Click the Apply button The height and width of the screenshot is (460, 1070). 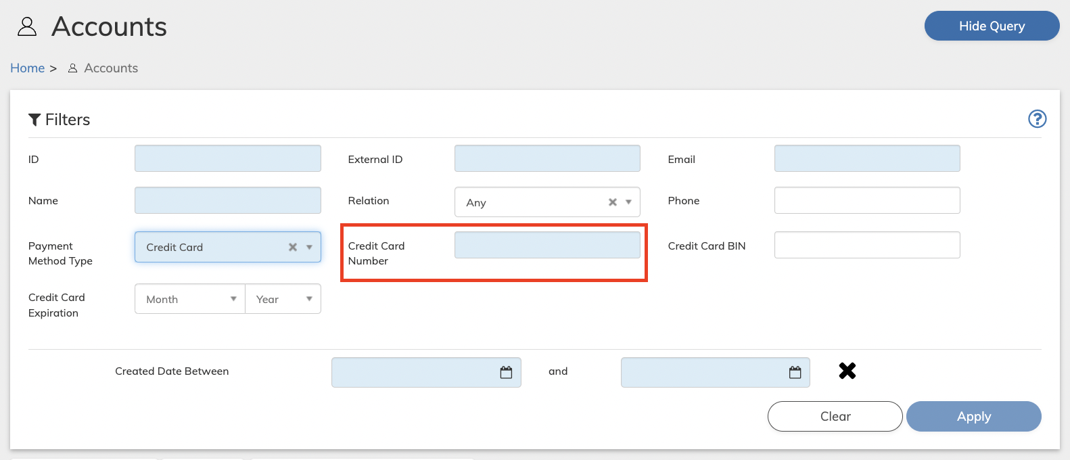pos(974,416)
